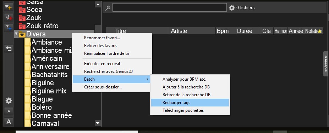Click the back arrow icon in sidebar
329x133 pixels.
tap(9, 49)
